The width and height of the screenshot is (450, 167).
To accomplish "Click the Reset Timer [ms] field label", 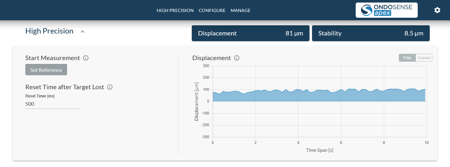I will (x=40, y=96).
